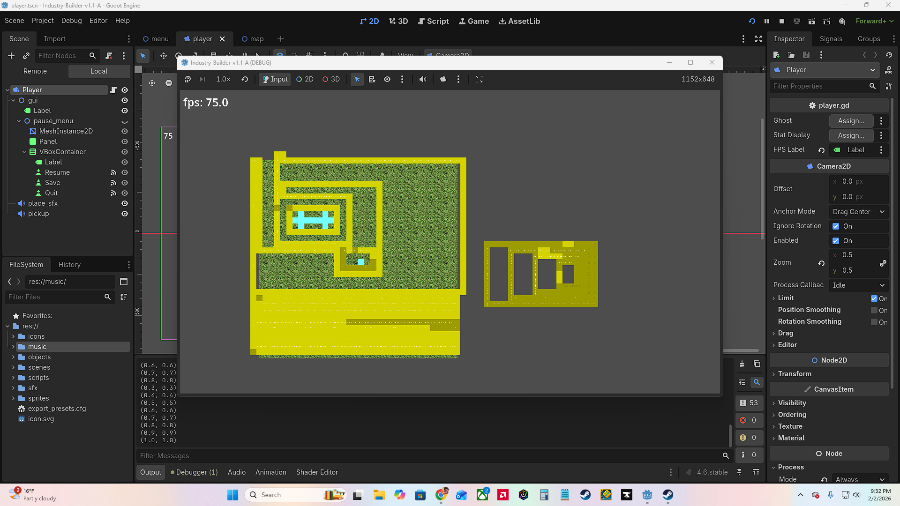Collapse the VBoxContainer node
The width and height of the screenshot is (900, 506).
tap(24, 152)
